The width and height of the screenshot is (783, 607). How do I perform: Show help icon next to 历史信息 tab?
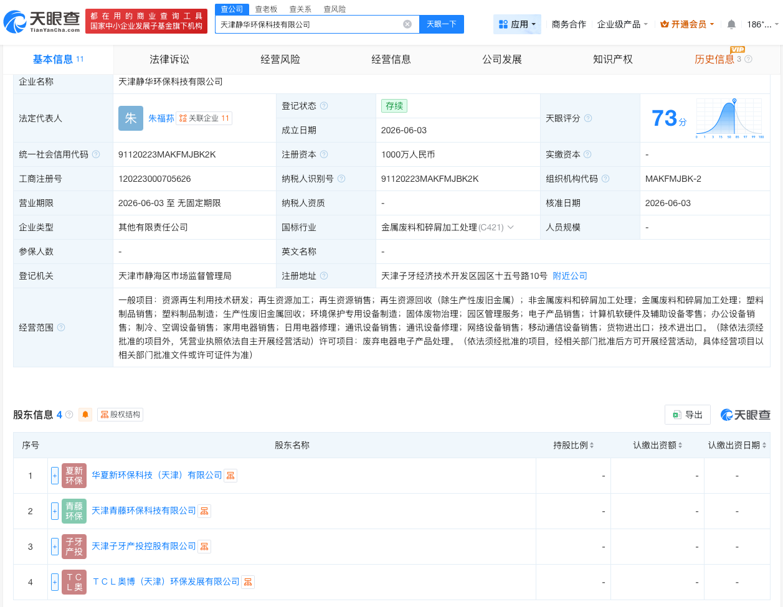(749, 59)
